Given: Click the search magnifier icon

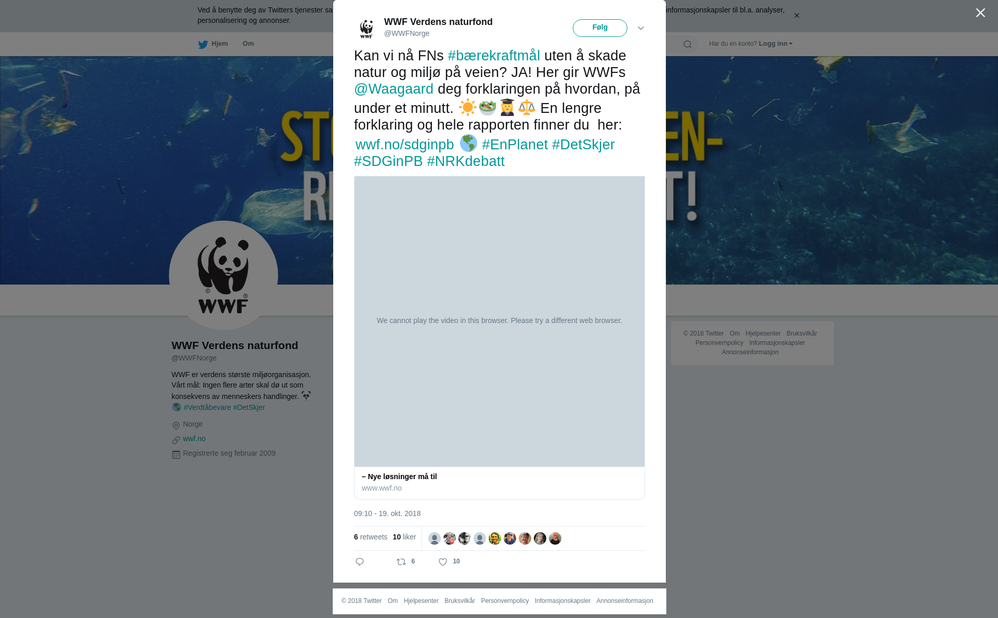Looking at the screenshot, I should click(688, 44).
